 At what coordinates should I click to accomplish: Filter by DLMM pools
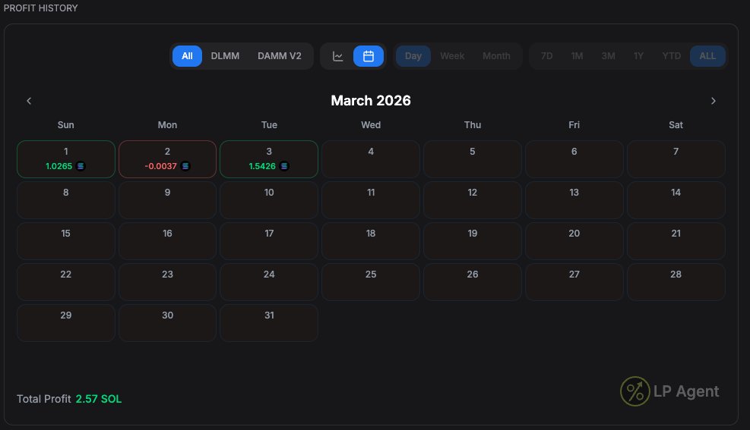tap(225, 56)
